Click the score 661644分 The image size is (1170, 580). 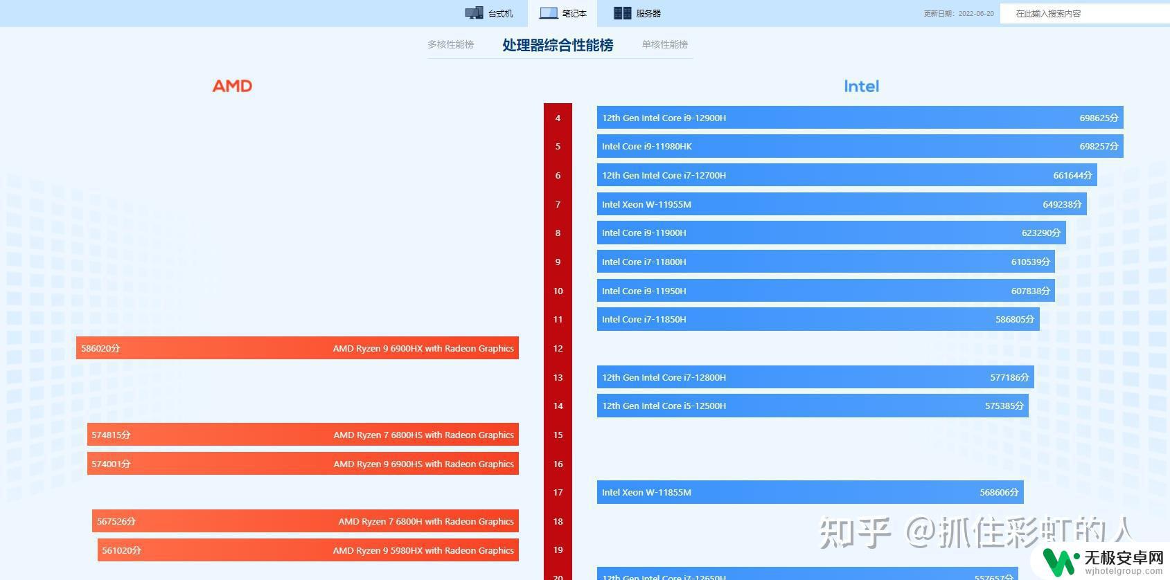coord(1072,175)
